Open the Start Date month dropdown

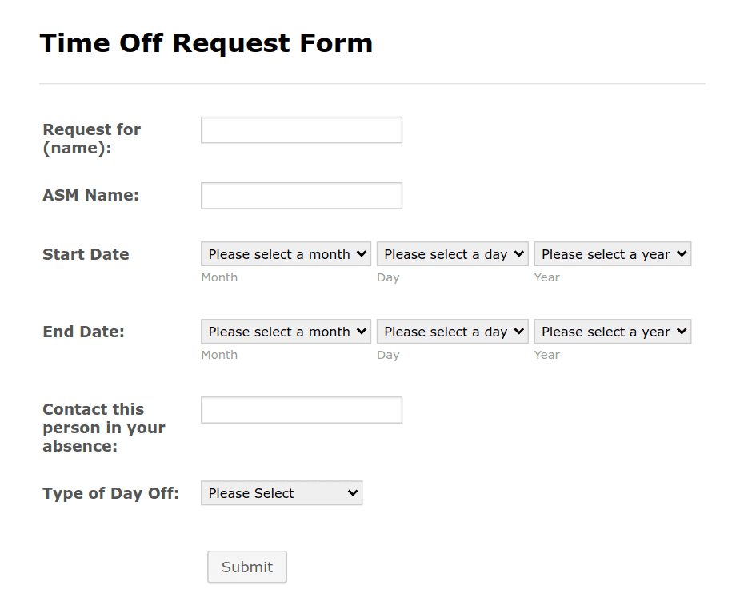pyautogui.click(x=286, y=253)
